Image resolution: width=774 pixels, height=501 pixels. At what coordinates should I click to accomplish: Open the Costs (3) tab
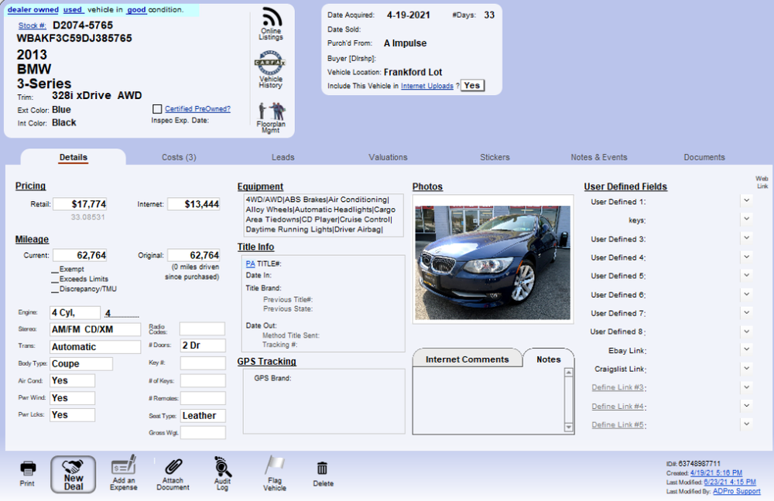tap(179, 157)
